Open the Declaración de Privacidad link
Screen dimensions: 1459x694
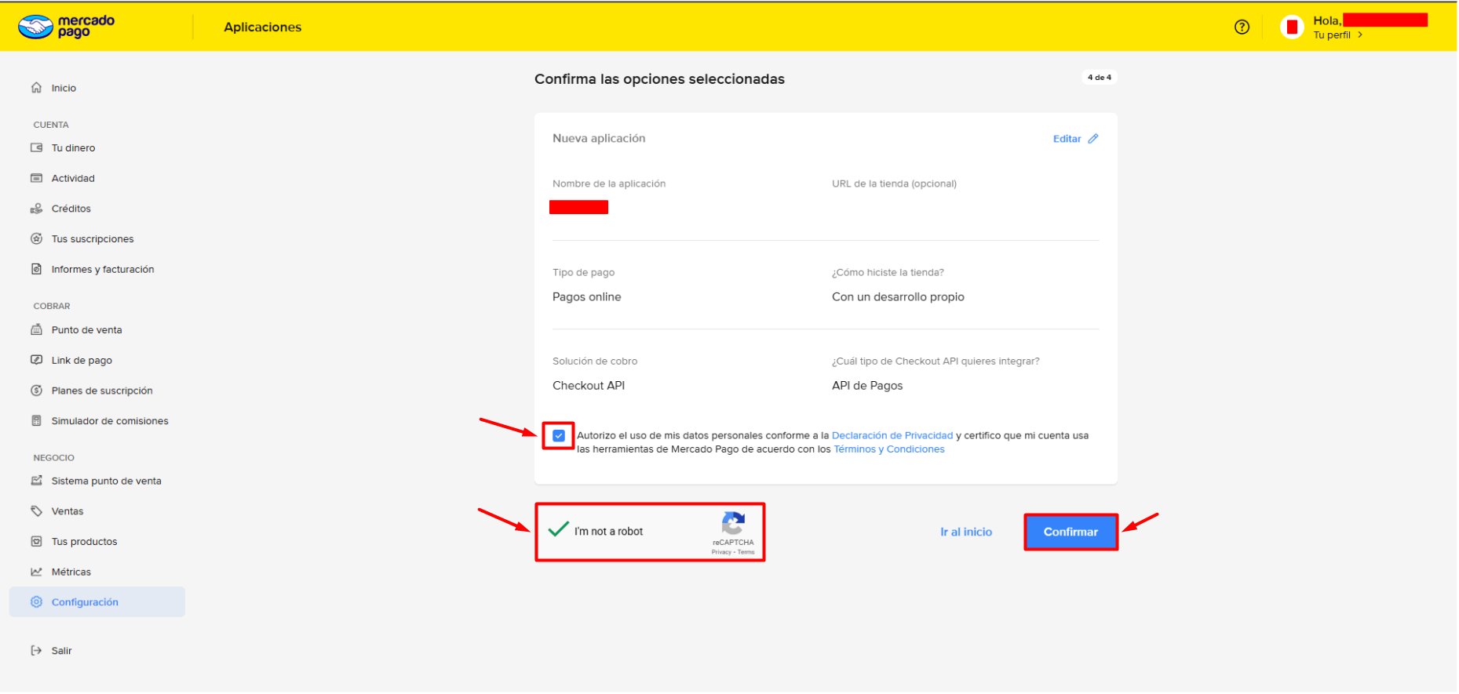pos(892,435)
